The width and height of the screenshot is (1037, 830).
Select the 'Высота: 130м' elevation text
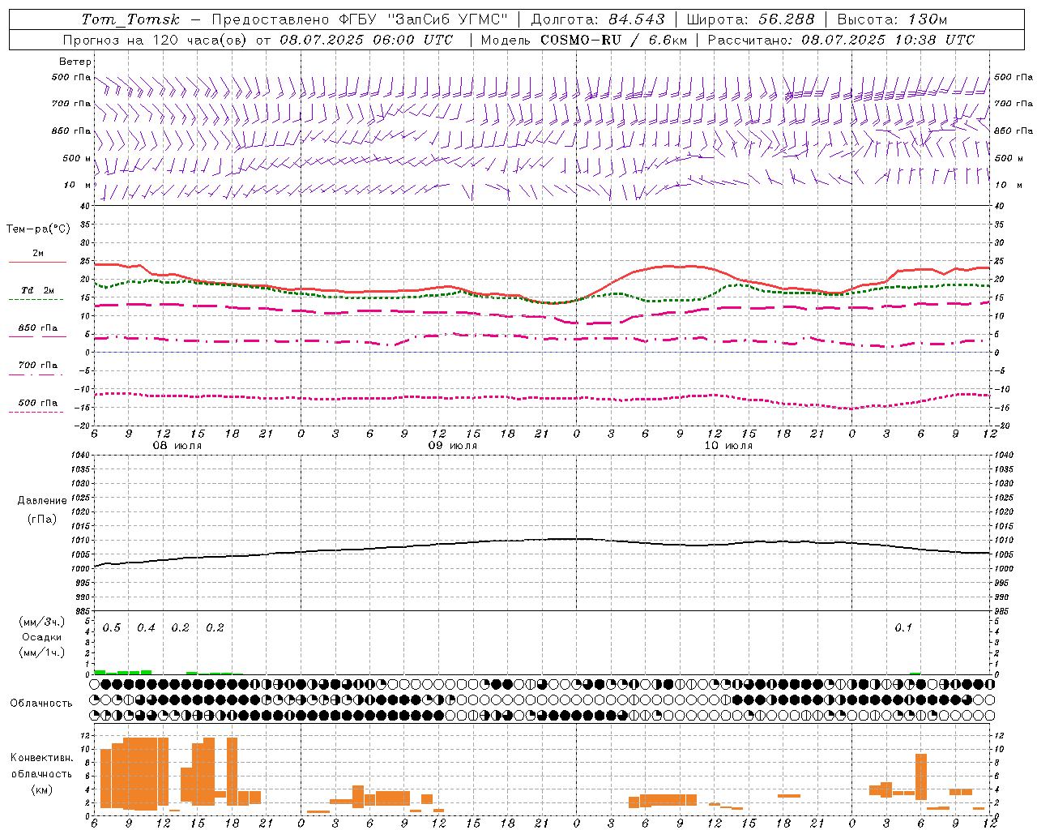coord(892,19)
